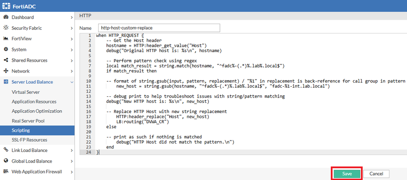
Task: Click the Global Load Balance globe icon
Action: point(6,161)
